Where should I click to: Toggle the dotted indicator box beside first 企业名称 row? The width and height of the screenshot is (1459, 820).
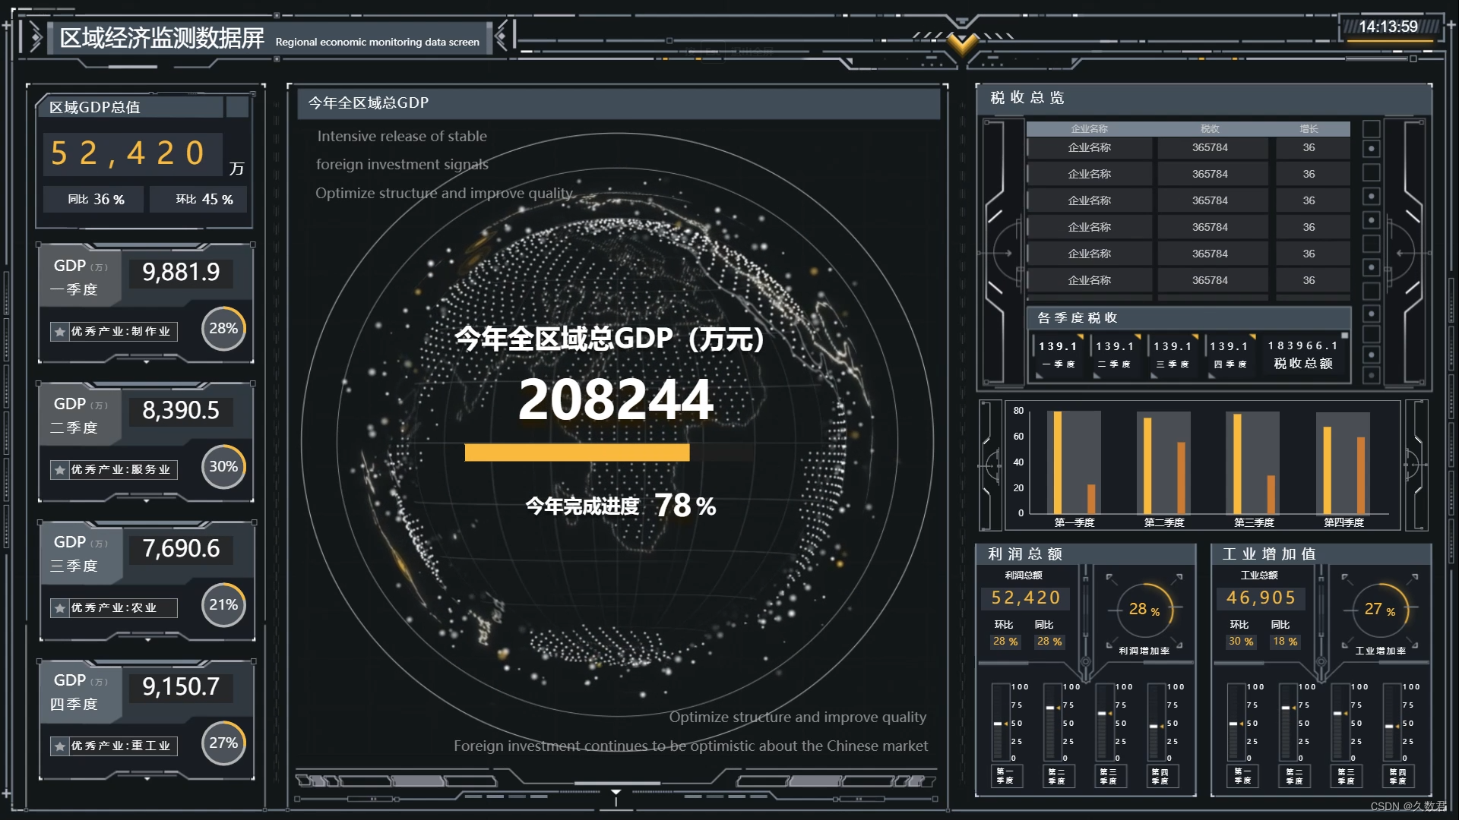coord(1372,149)
